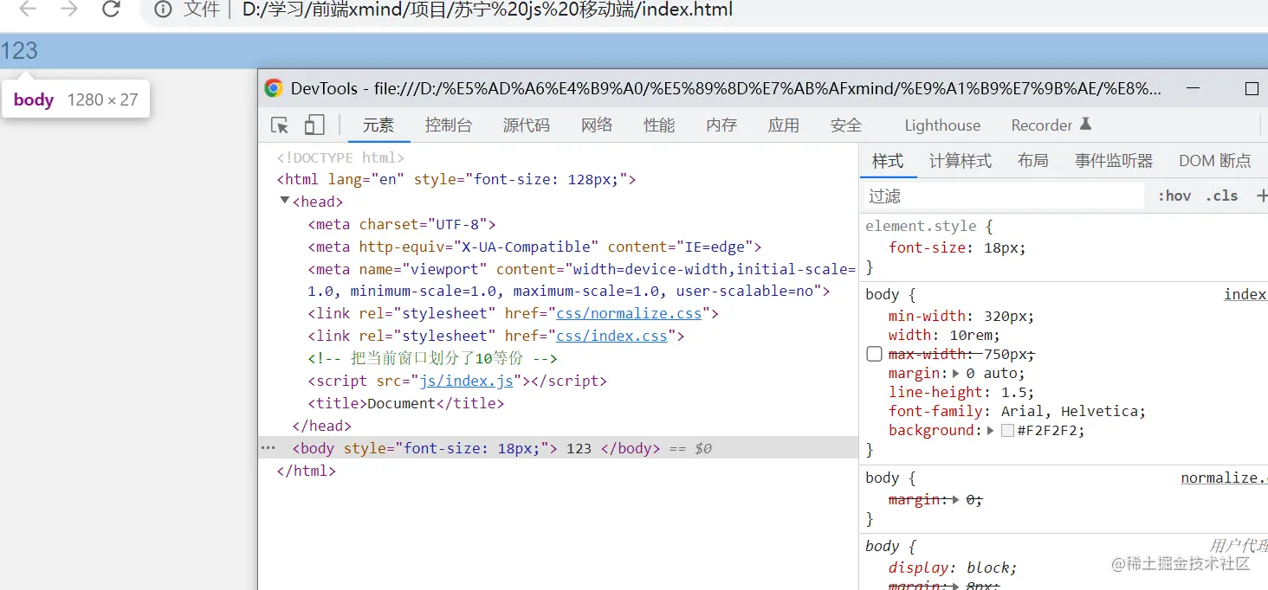Image resolution: width=1268 pixels, height=590 pixels.
Task: Select the 计算样式 sidebar tab
Action: [961, 161]
